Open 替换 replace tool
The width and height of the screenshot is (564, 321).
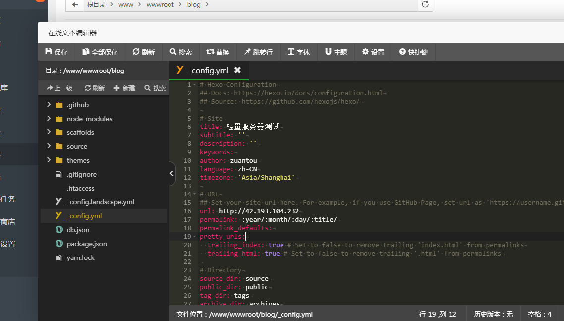pos(218,52)
